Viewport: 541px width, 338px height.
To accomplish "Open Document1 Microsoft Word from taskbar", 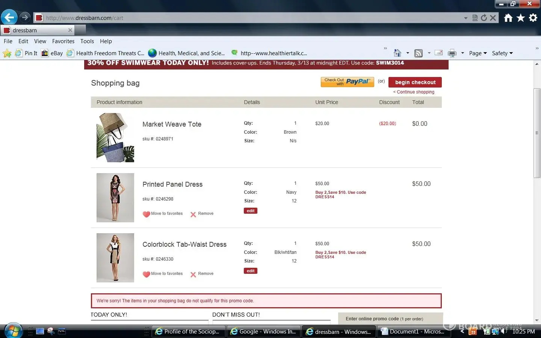I will [413, 332].
